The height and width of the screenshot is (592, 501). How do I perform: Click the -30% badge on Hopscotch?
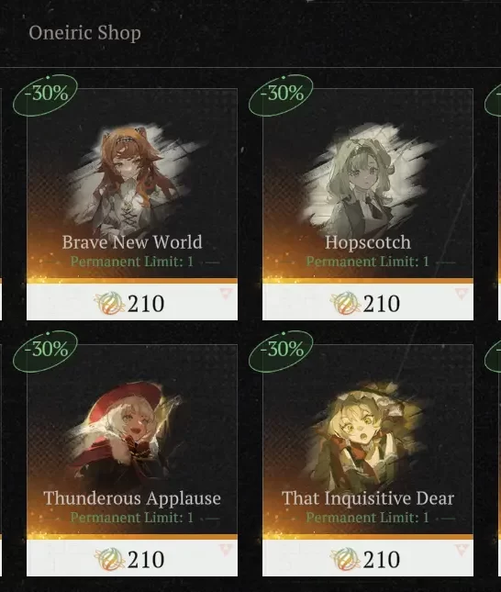click(281, 95)
